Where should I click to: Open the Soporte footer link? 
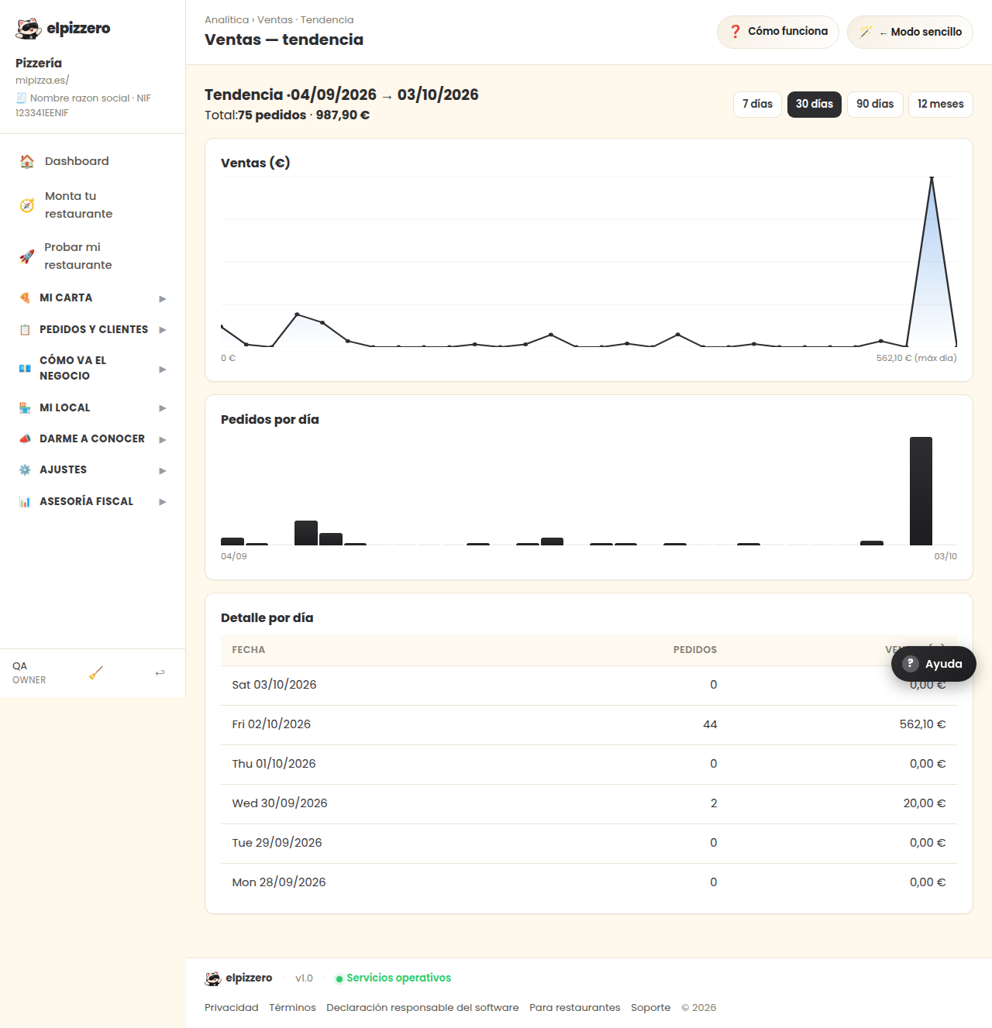651,1008
